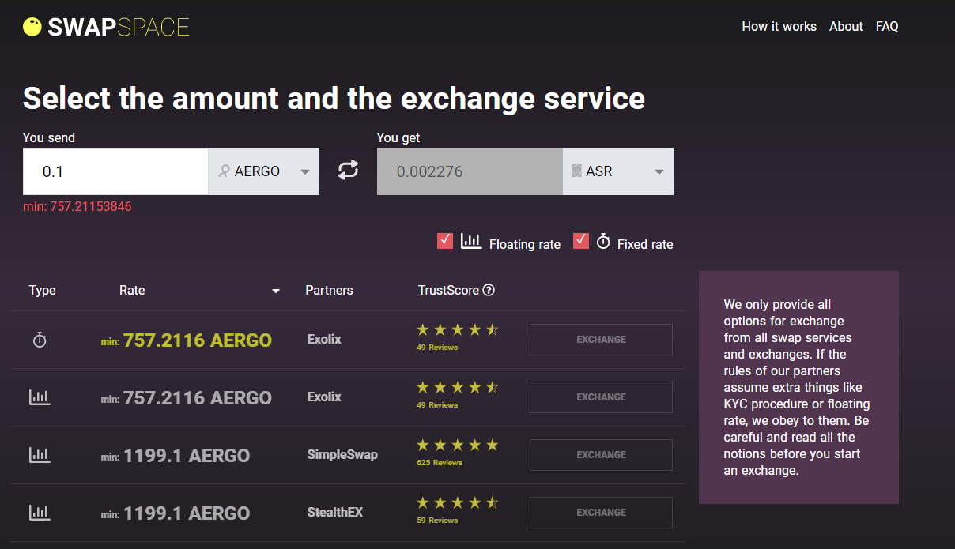Viewport: 955px width, 549px height.
Task: Click the star rating in the SimpleSwap row
Action: (x=458, y=446)
